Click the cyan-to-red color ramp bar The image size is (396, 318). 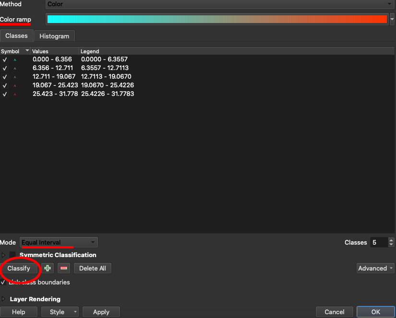point(217,19)
